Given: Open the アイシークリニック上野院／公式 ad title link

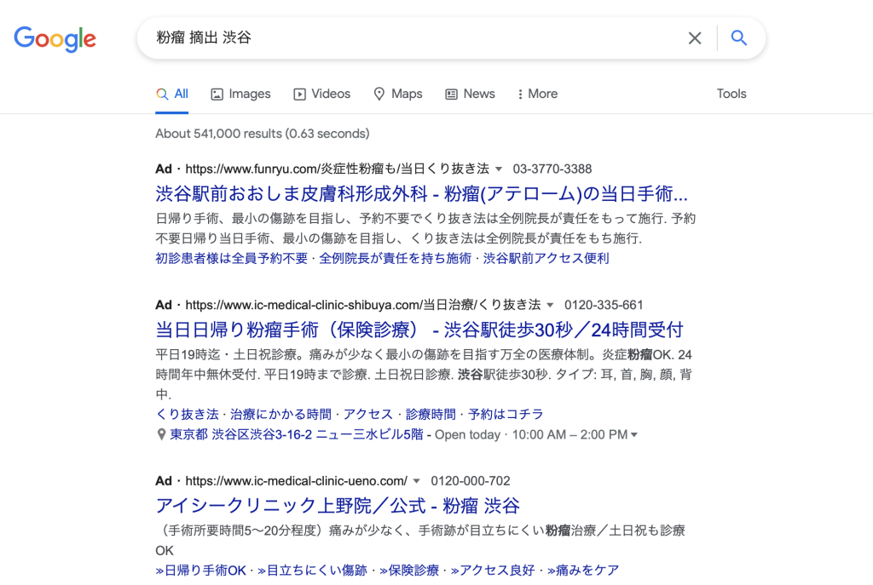Looking at the screenshot, I should 338,506.
